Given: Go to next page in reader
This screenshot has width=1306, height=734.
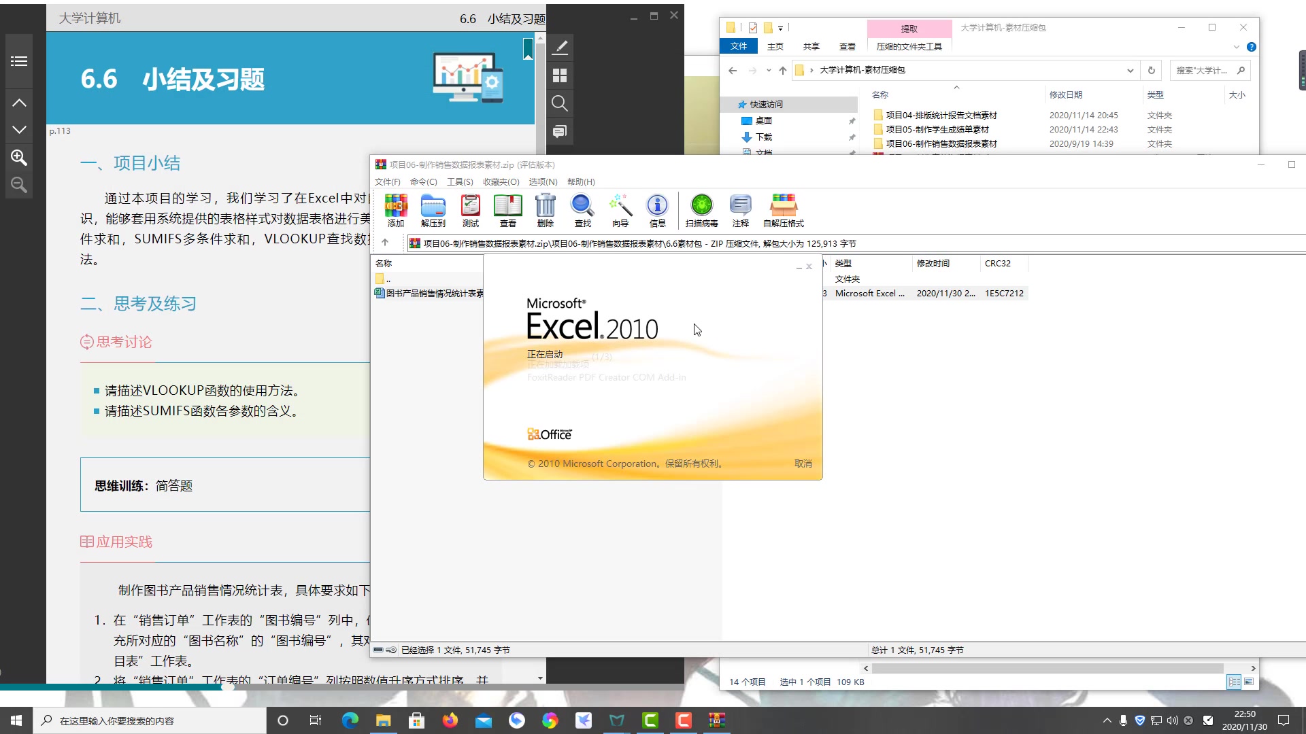Looking at the screenshot, I should pyautogui.click(x=19, y=129).
